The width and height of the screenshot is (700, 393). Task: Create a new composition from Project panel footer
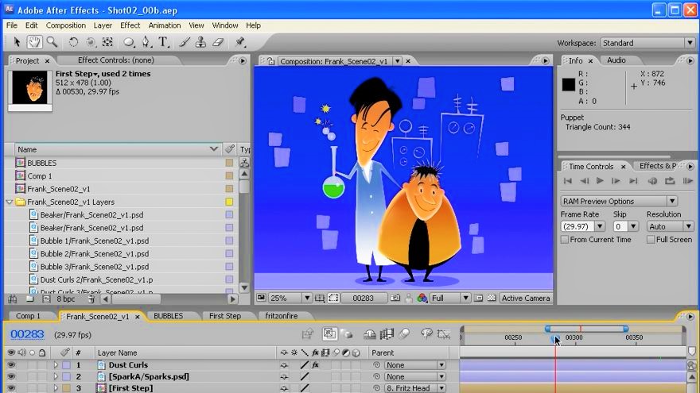coord(46,299)
